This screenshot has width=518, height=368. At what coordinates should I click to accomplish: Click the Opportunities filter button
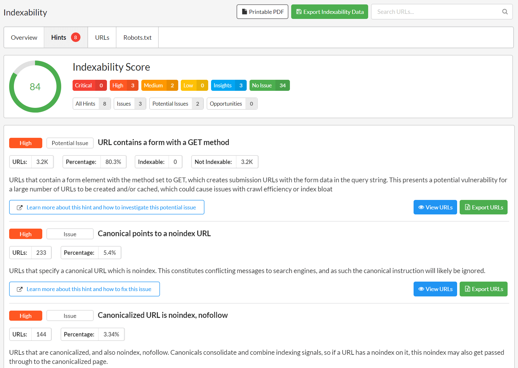(232, 104)
